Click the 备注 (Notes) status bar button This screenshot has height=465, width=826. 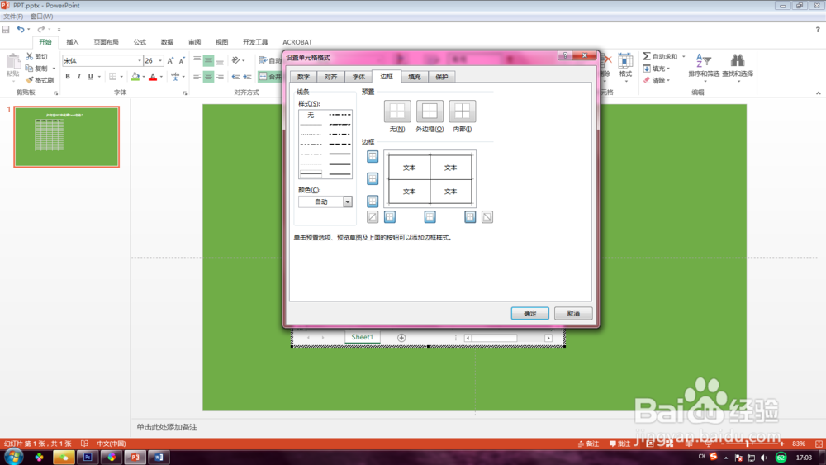(588, 444)
